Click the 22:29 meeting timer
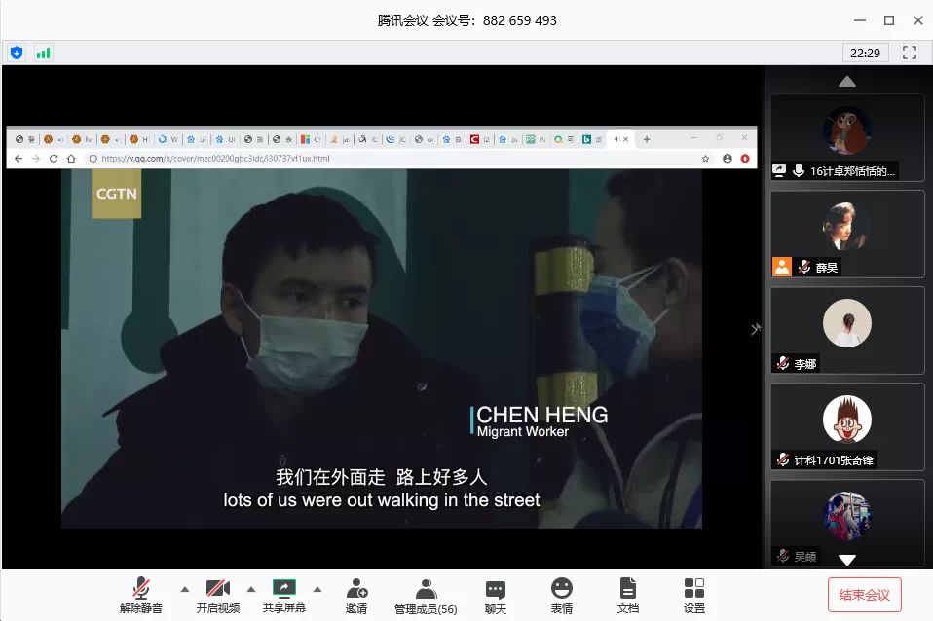 [865, 53]
